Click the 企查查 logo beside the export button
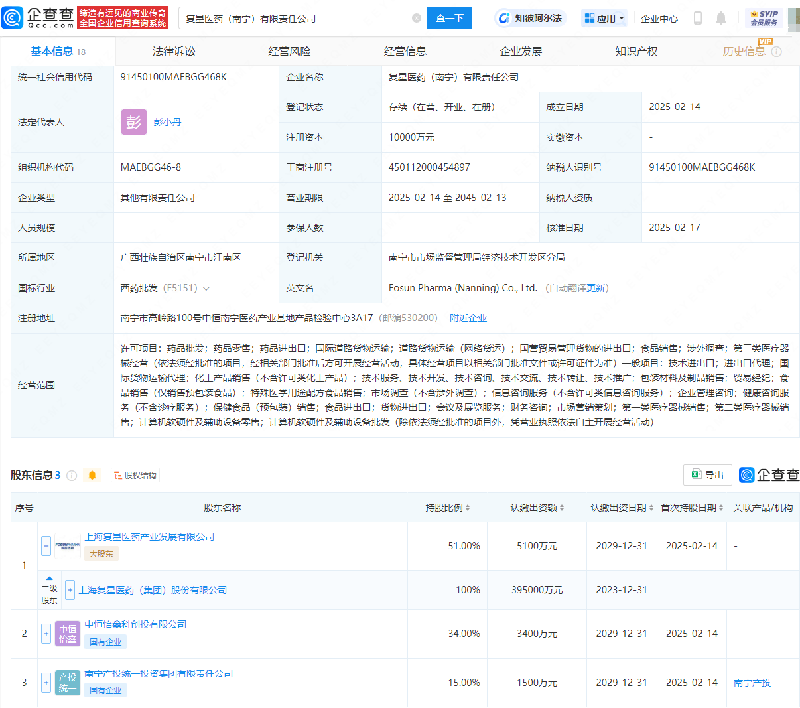Screen dimensions: 800x708 769,475
